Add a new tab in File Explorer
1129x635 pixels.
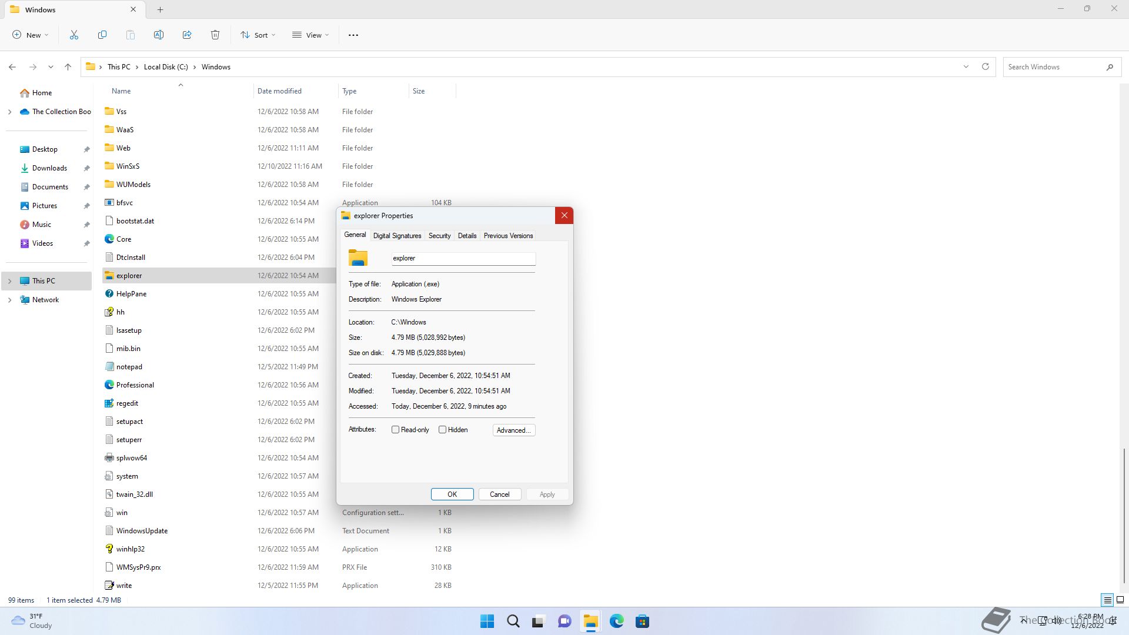160,9
